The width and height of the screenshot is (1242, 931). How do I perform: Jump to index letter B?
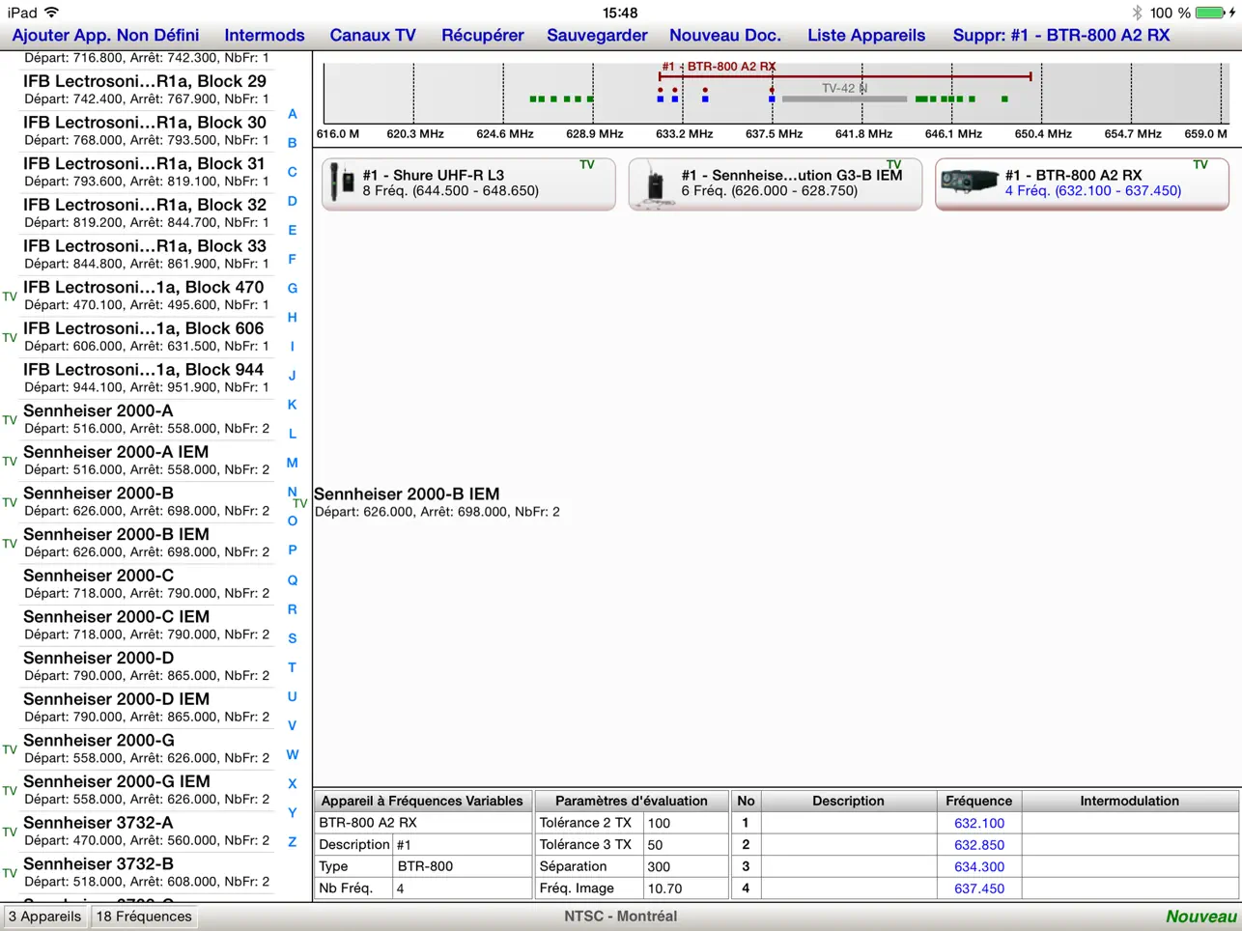pyautogui.click(x=292, y=142)
